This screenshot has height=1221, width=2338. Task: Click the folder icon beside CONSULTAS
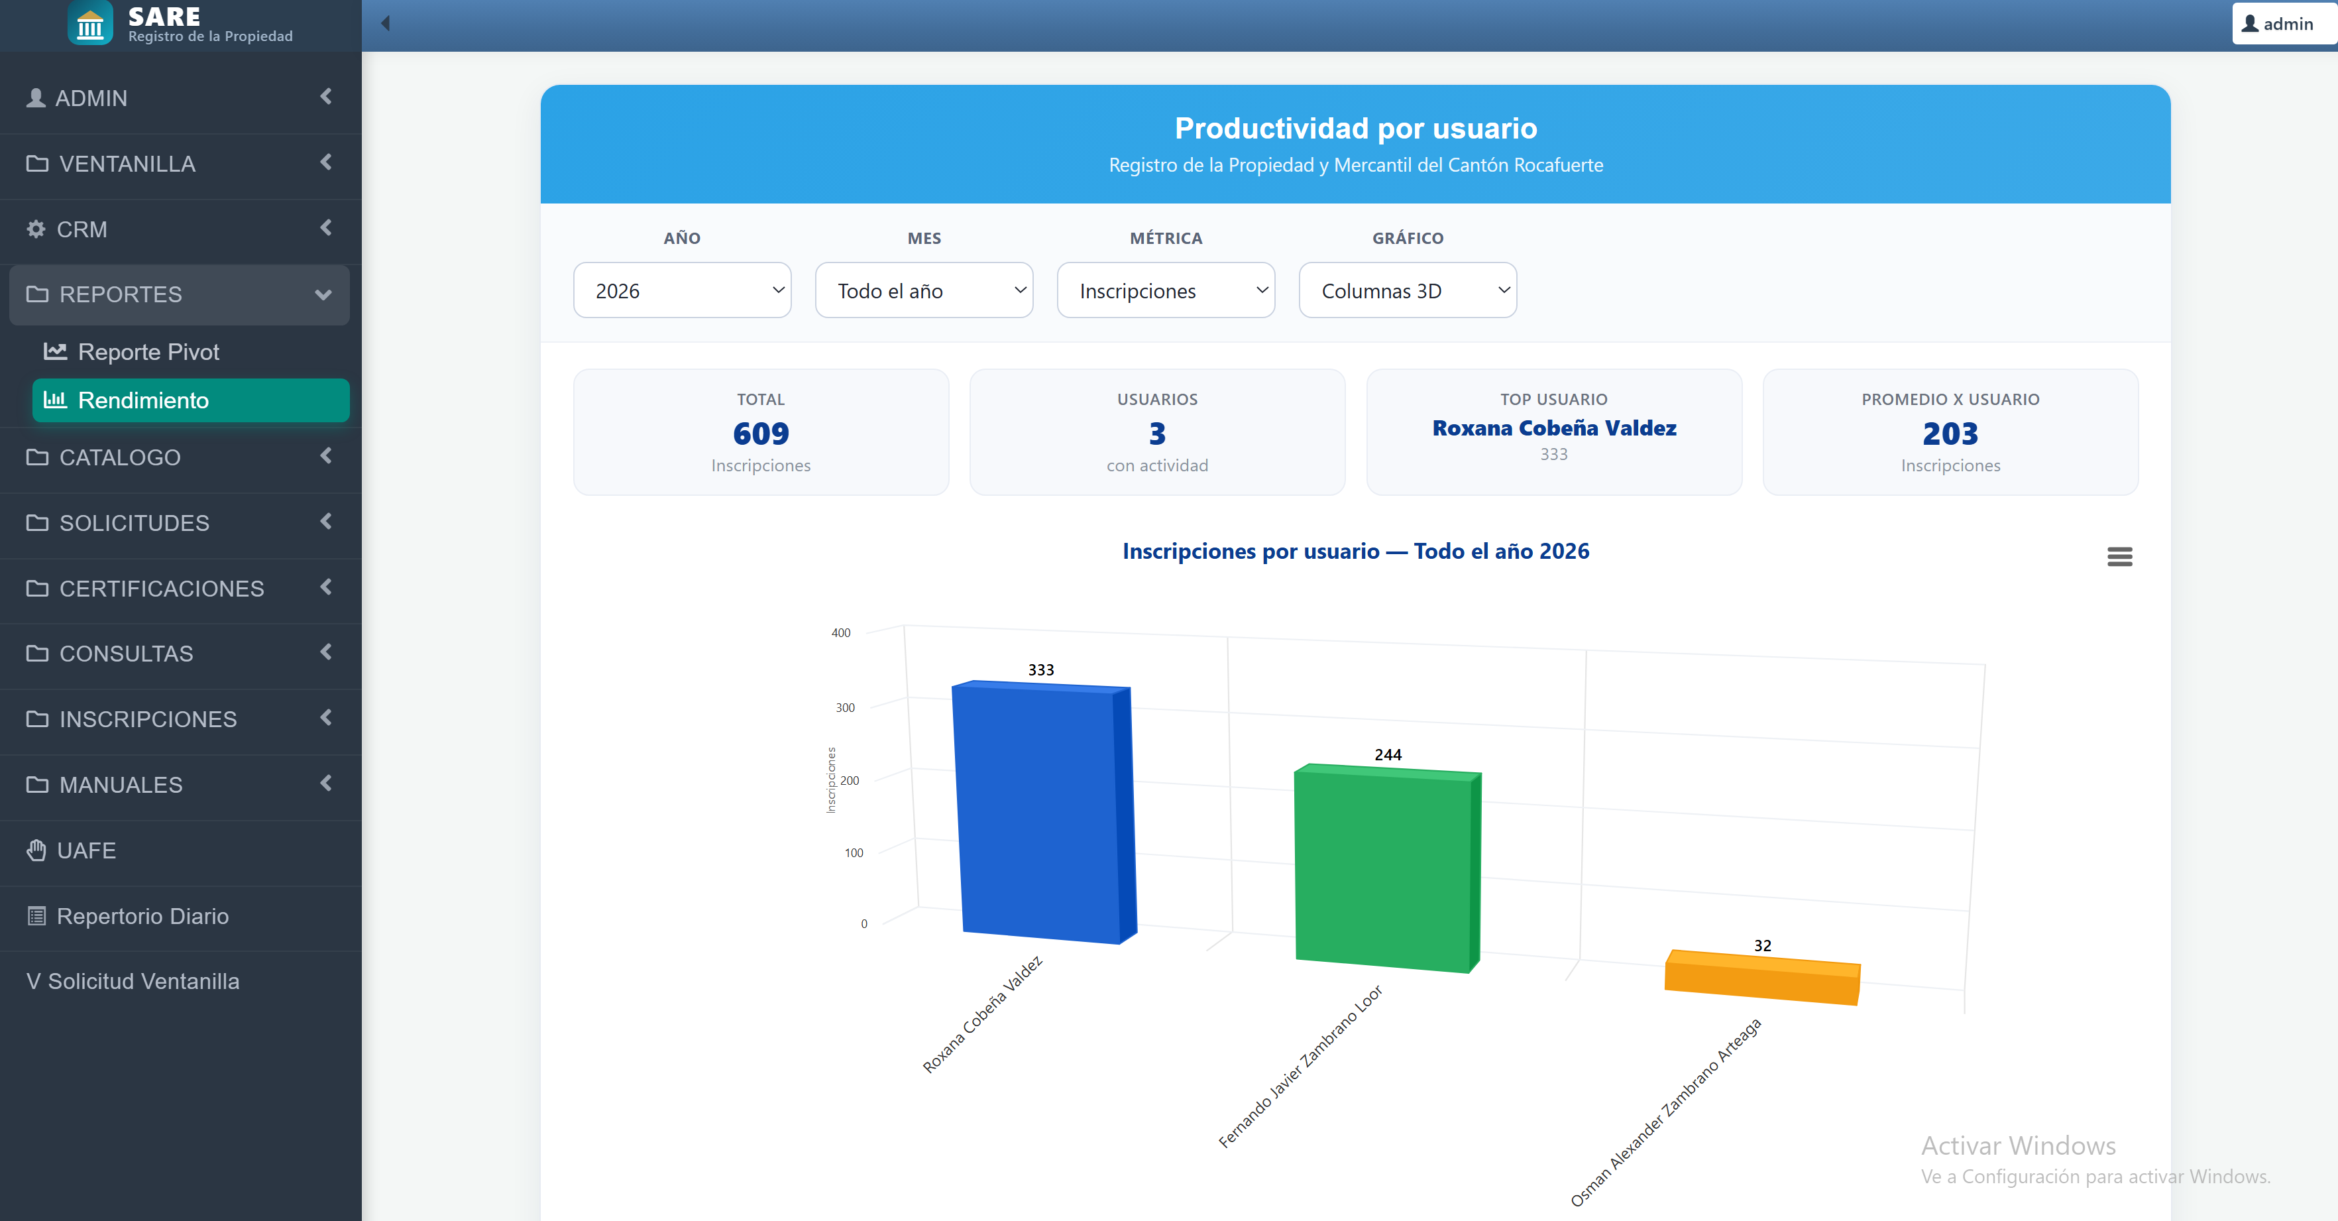click(37, 653)
